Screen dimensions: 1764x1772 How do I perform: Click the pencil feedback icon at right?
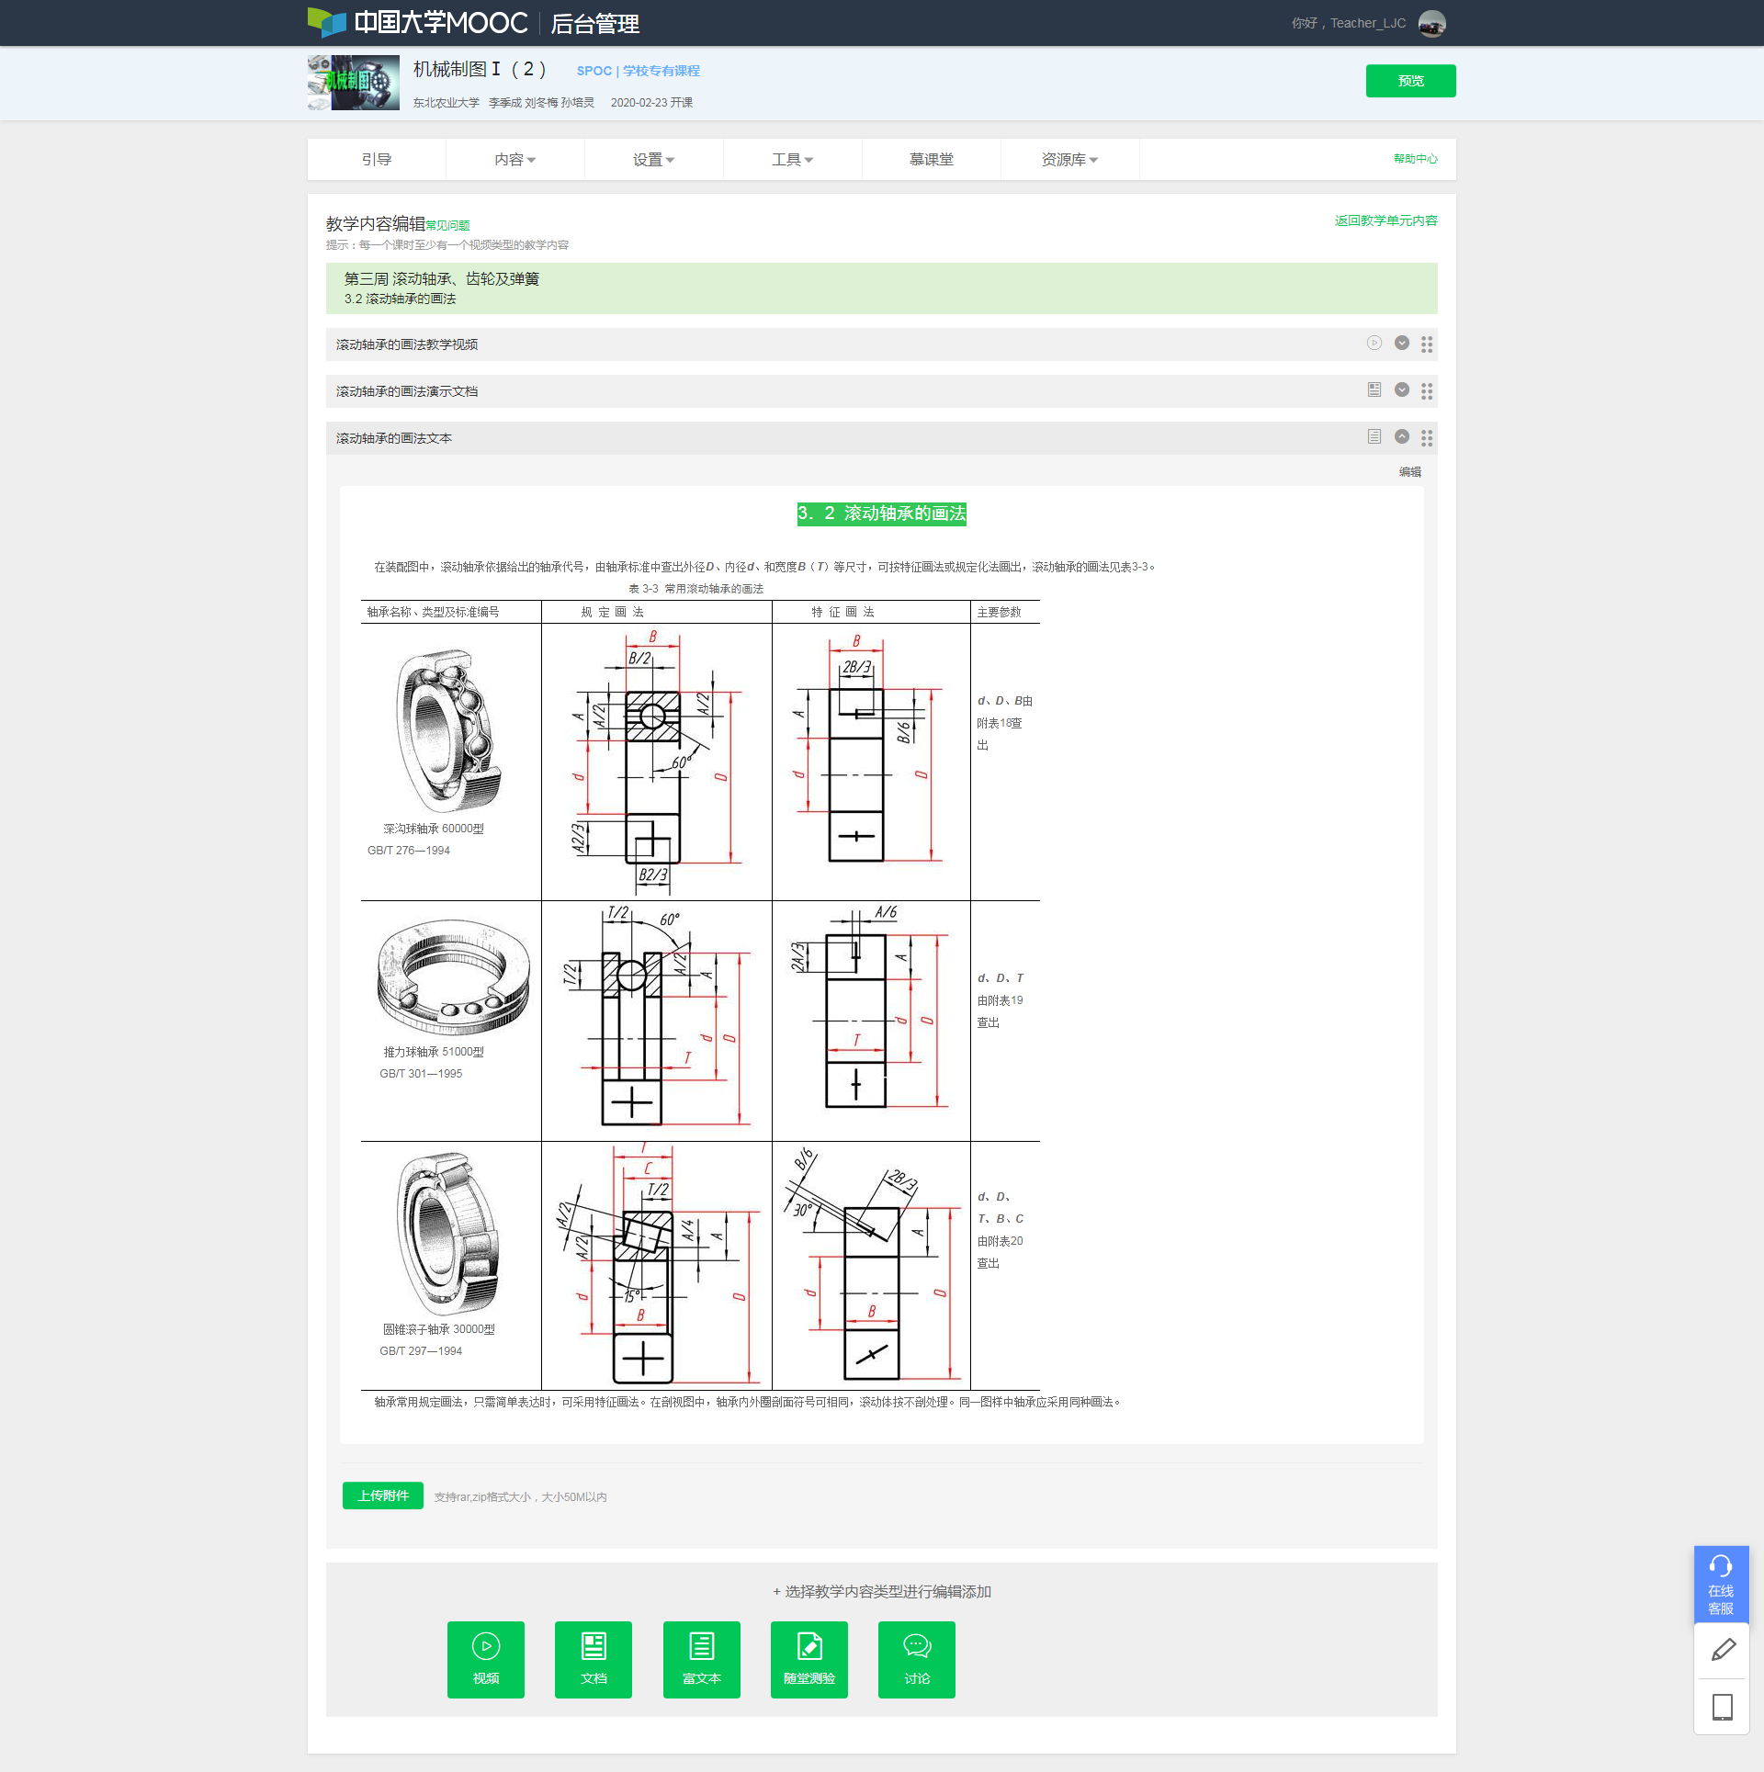click(1722, 1651)
